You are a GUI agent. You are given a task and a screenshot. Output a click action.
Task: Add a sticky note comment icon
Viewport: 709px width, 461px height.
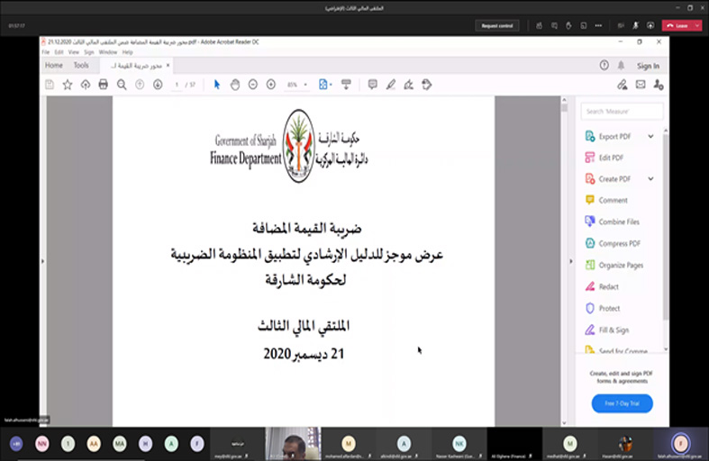[372, 85]
